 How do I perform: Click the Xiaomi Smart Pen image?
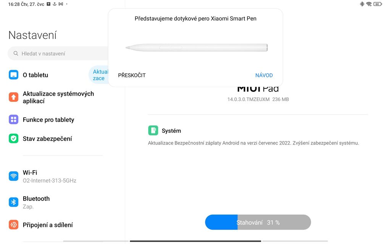[195, 47]
